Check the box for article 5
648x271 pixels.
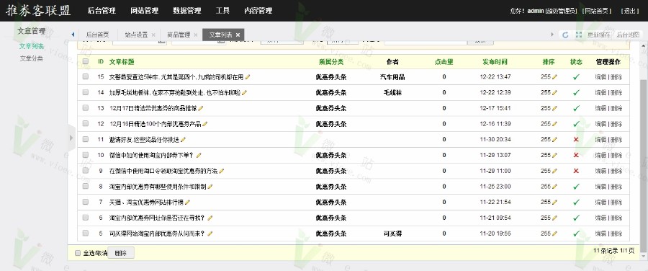pos(86,234)
